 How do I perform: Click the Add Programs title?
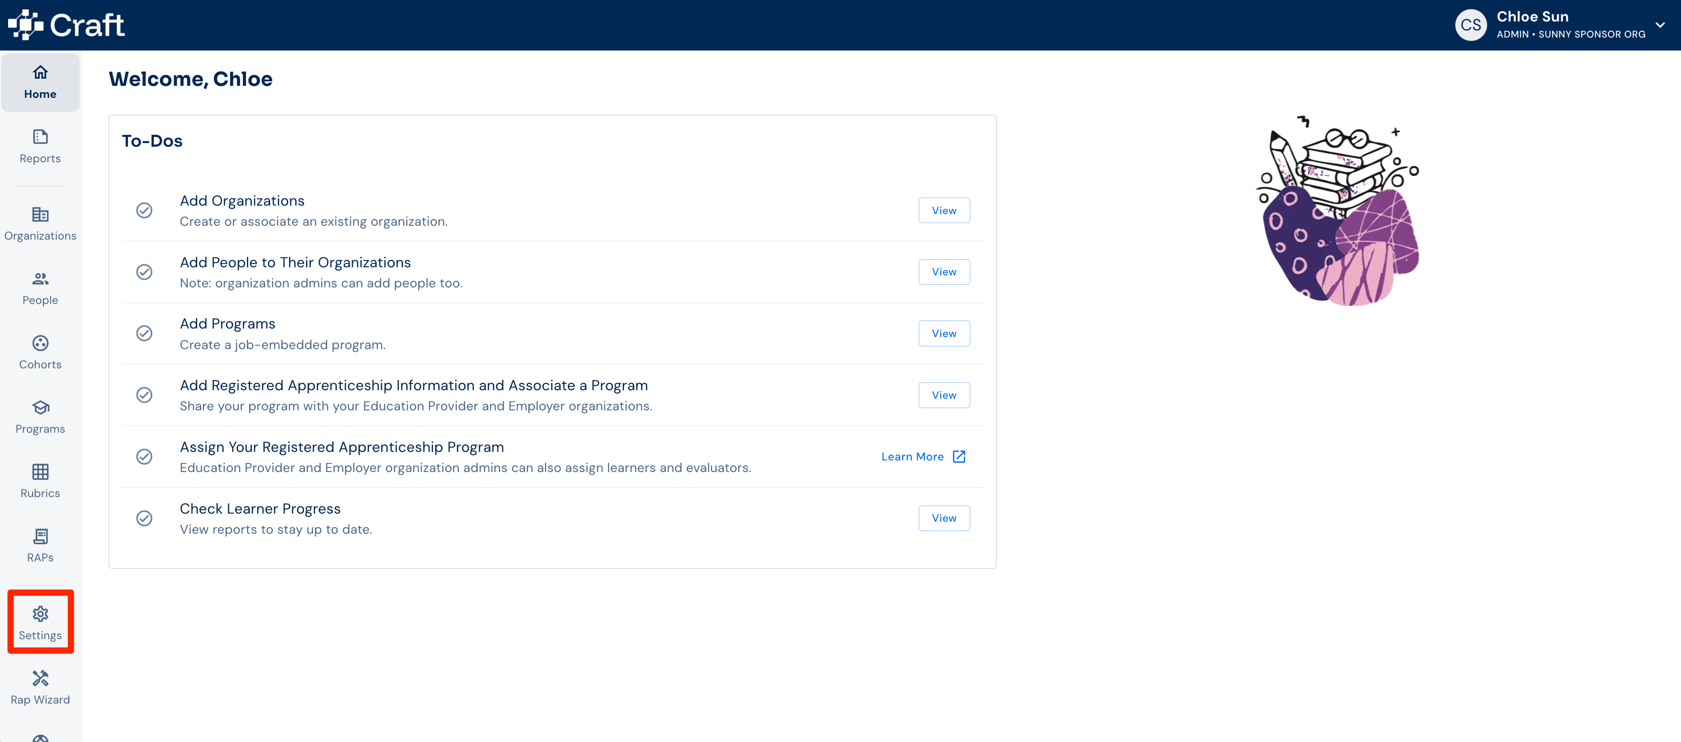(228, 324)
